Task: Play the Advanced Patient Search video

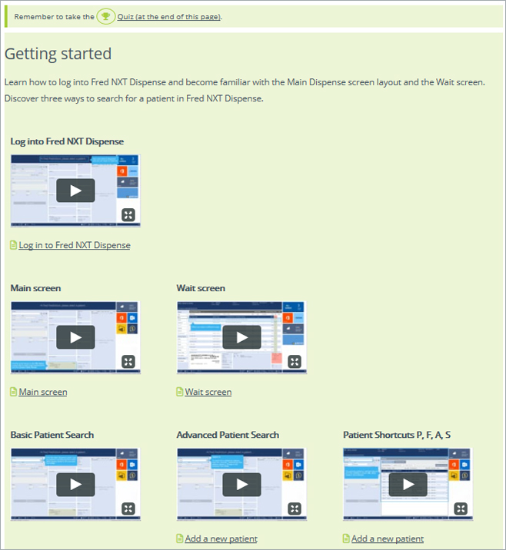Action: pos(241,485)
